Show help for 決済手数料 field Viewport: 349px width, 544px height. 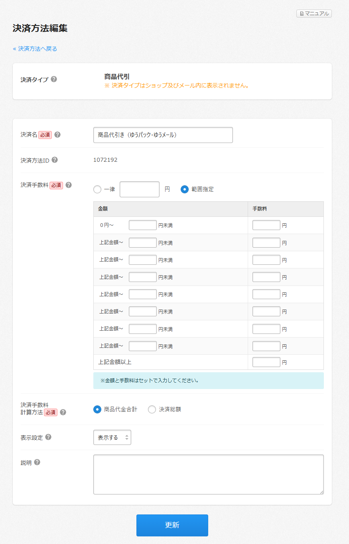69,185
